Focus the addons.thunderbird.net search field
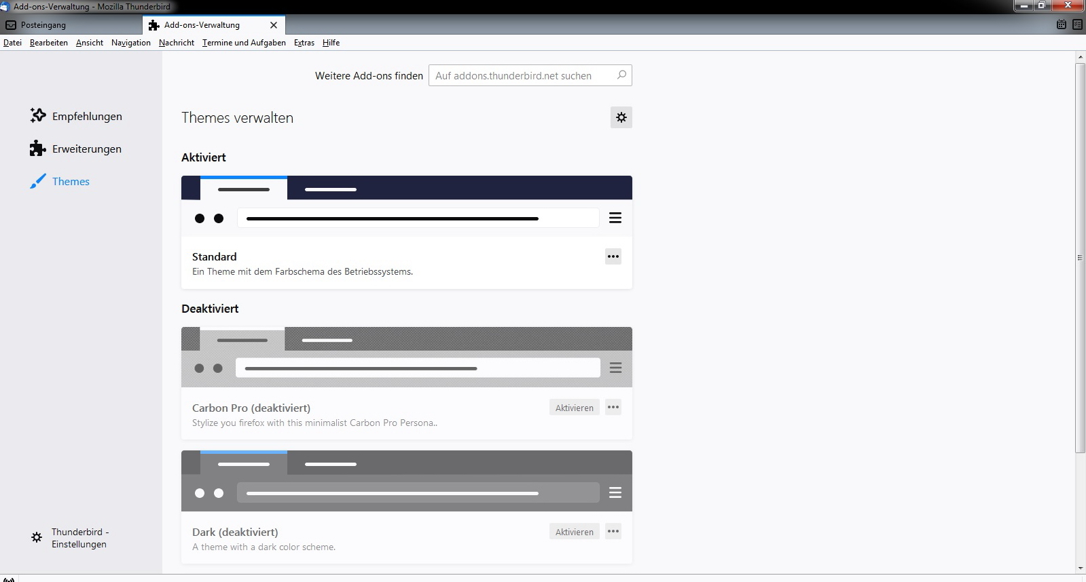This screenshot has height=582, width=1086. 530,75
